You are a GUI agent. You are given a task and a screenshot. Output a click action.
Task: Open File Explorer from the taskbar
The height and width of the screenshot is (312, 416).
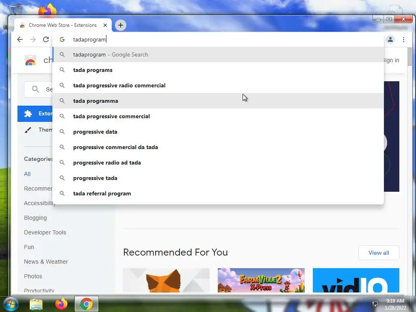pyautogui.click(x=36, y=304)
